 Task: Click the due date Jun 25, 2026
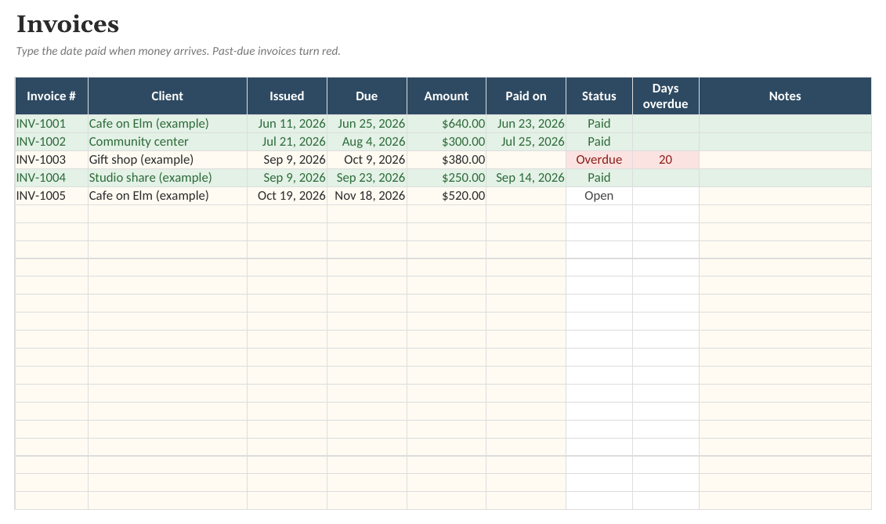click(367, 123)
